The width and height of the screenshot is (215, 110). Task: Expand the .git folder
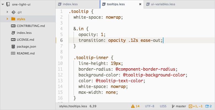(7, 12)
